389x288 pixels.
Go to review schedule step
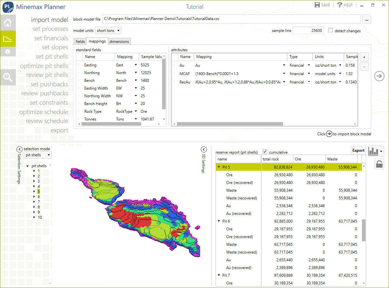(x=47, y=121)
